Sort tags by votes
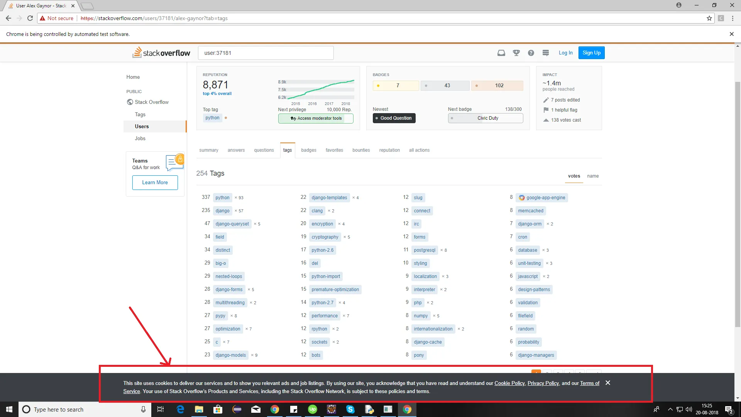Screen dimensions: 741x417 (574, 176)
